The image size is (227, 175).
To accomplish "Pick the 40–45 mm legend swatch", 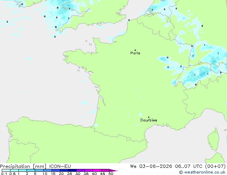I will (97, 170).
